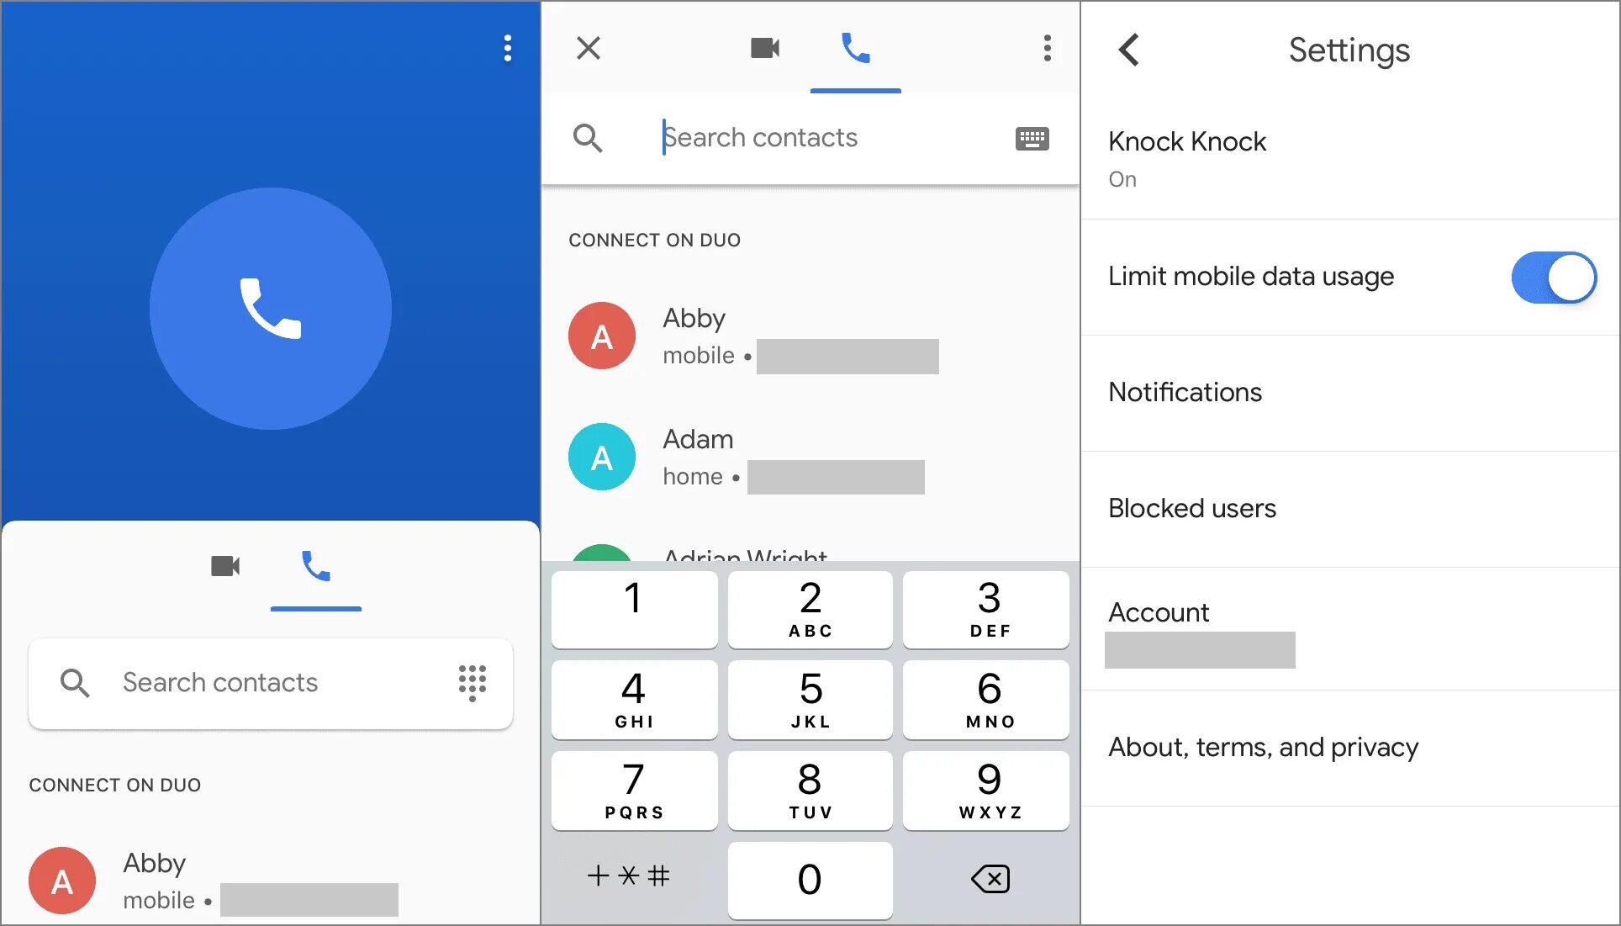
Task: Open About, terms, and privacy page
Action: (1263, 747)
